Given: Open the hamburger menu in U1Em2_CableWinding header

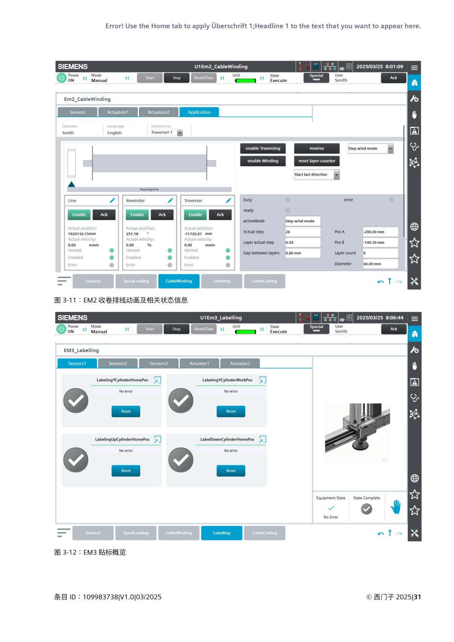Looking at the screenshot, I should (x=414, y=68).
